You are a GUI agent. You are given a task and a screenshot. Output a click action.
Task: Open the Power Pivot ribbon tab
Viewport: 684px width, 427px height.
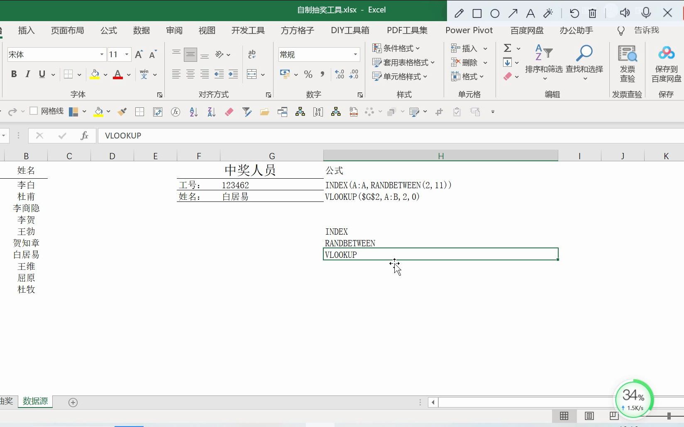pyautogui.click(x=469, y=30)
